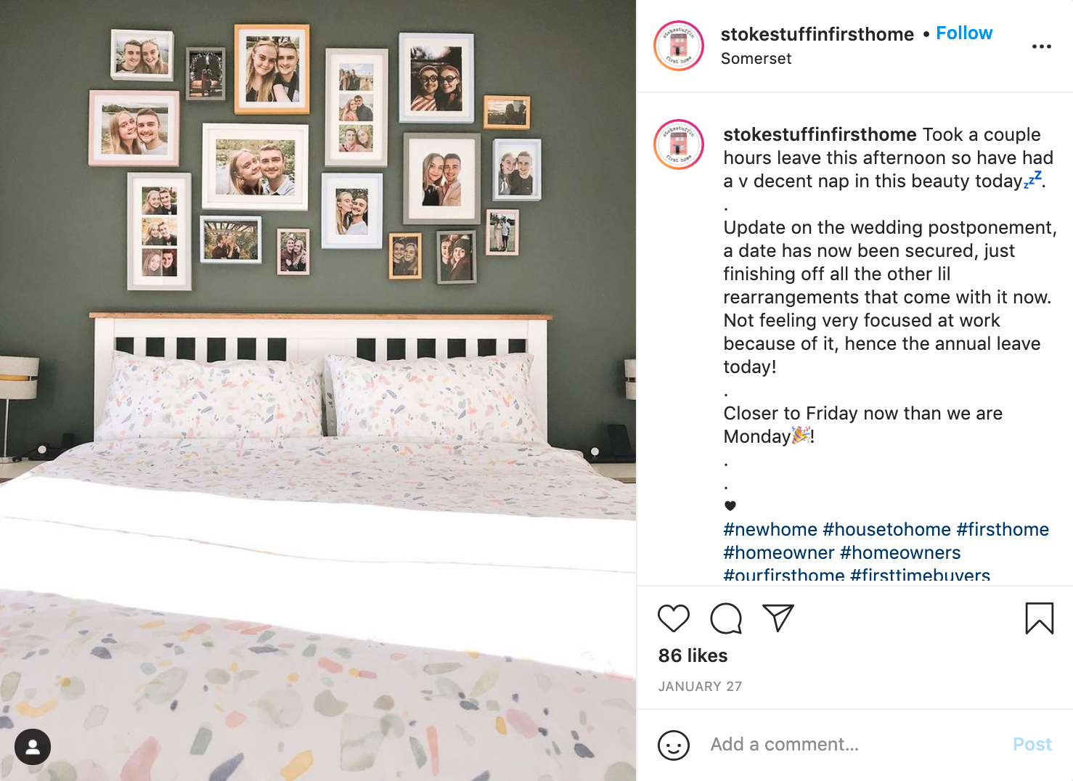1073x781 pixels.
Task: View the 86 likes list
Action: pos(693,655)
